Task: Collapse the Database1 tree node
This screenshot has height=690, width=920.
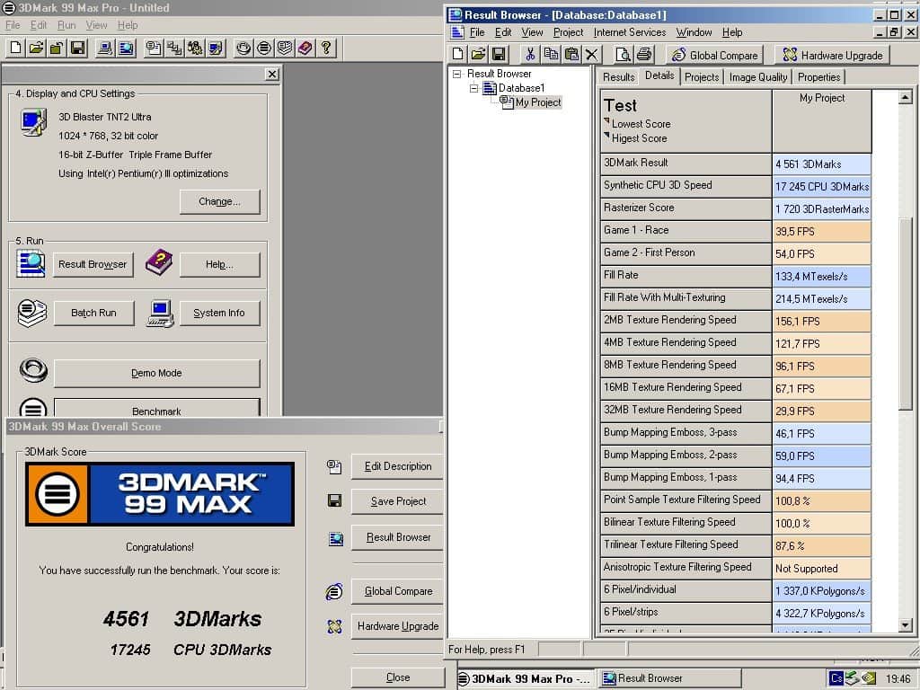Action: 473,89
